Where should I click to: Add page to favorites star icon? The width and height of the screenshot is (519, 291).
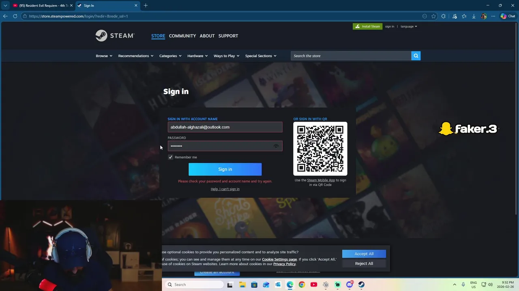point(434,16)
